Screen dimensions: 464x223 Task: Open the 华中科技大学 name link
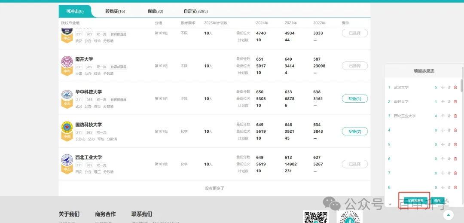pos(89,92)
